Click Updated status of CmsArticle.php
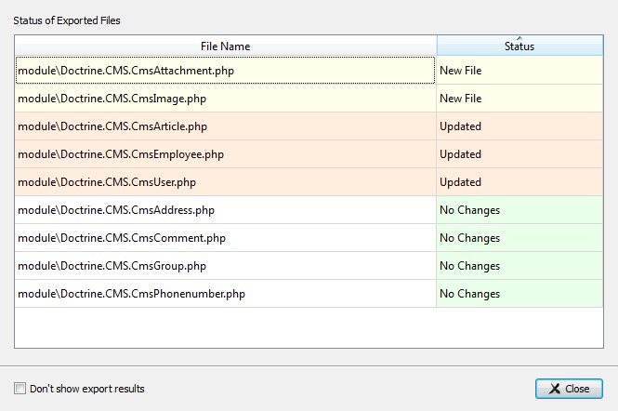This screenshot has width=618, height=411. coord(460,126)
